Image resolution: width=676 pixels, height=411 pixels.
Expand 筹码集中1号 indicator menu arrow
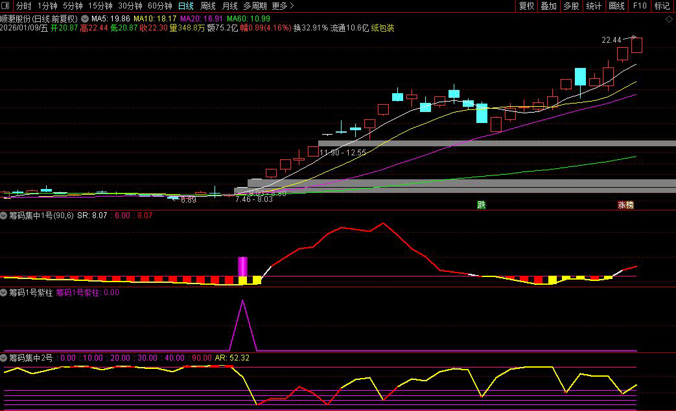pyautogui.click(x=5, y=215)
